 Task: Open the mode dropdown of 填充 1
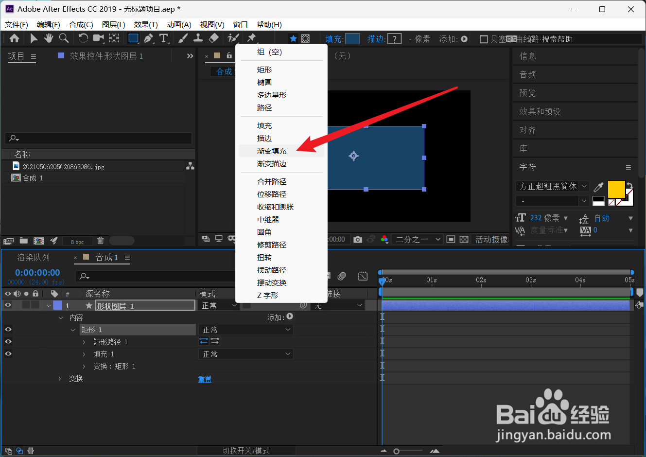coord(246,354)
